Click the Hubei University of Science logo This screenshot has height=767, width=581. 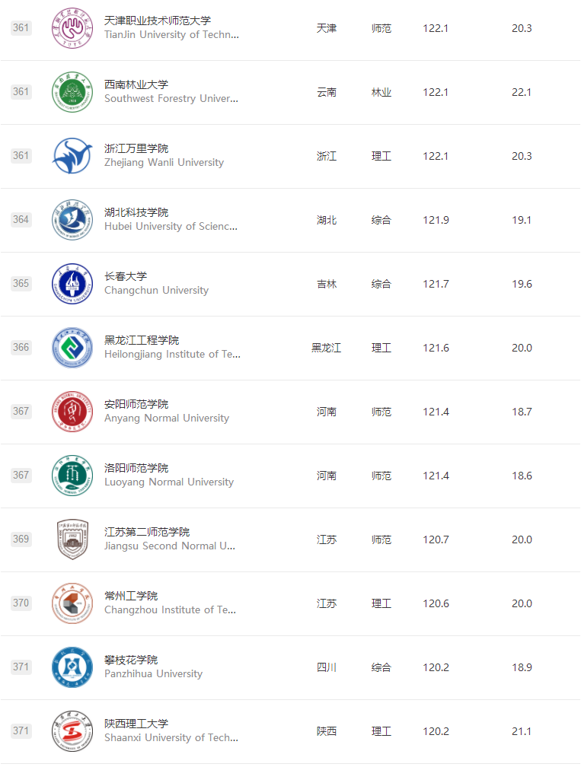[72, 220]
